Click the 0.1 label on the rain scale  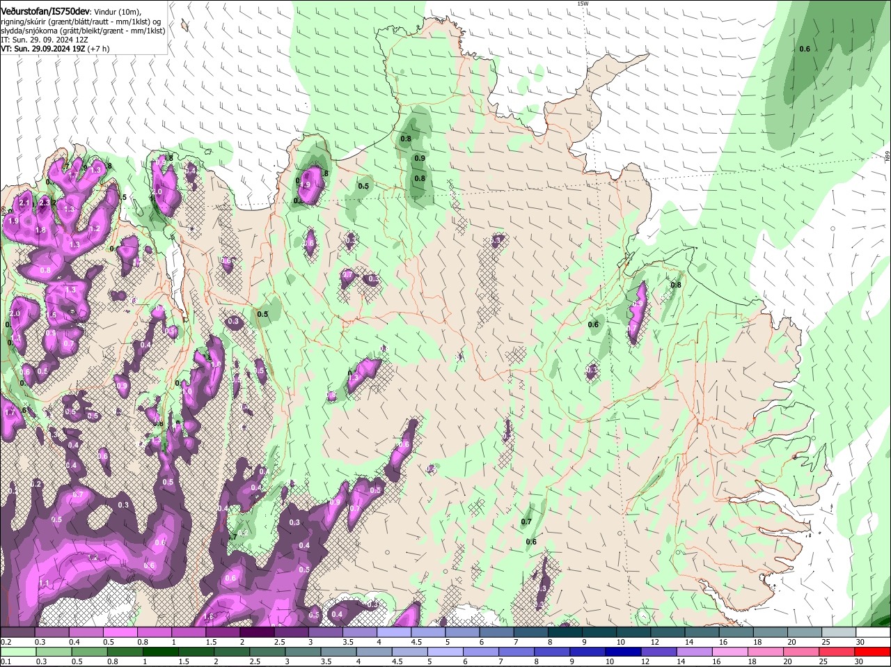coord(6,661)
